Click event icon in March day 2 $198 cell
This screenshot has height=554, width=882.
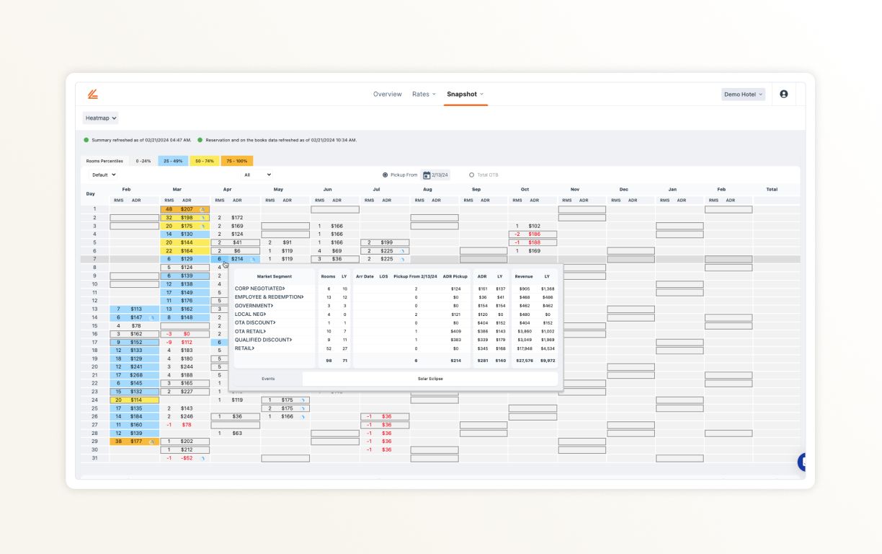203,217
